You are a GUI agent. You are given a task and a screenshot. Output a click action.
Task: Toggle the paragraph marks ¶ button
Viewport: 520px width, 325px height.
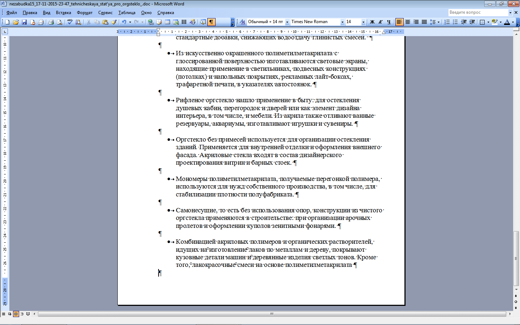click(x=211, y=22)
